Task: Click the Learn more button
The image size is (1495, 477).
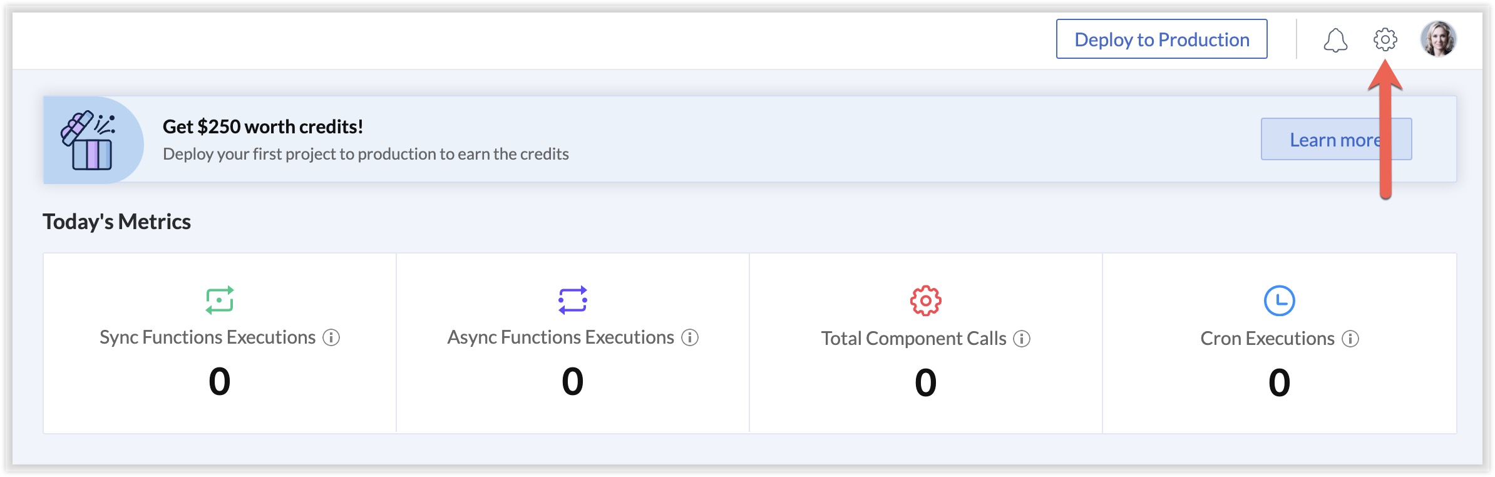Action: [1335, 140]
